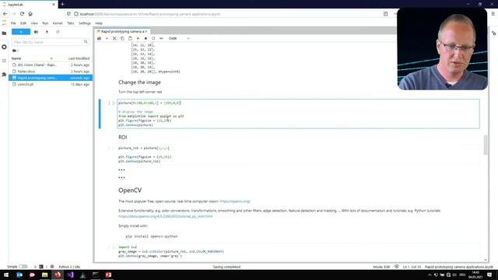Restart the kernel
The image size is (498, 280).
[153, 38]
